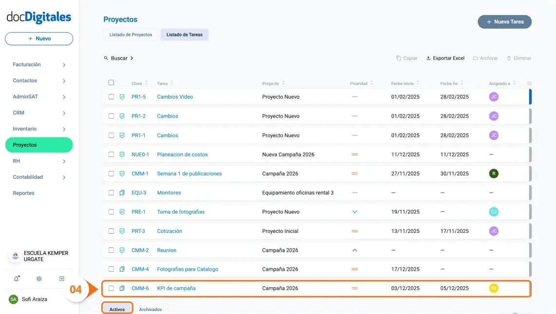
Task: Check the checkbox for task PR1-1
Action: [x=111, y=135]
